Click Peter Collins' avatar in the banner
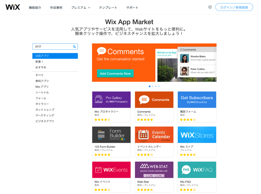261x194 pixels. (x=185, y=71)
